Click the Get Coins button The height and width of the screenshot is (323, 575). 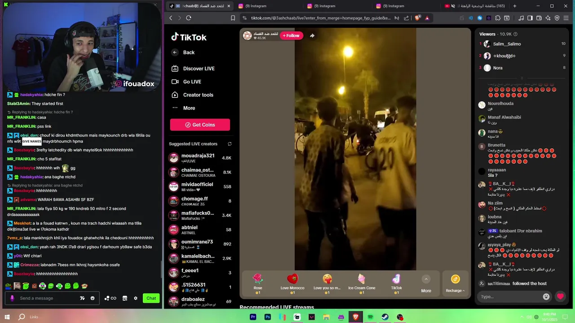tap(200, 125)
